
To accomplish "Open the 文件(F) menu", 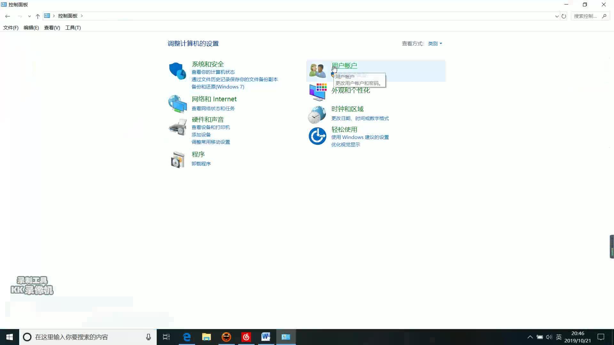I will tap(11, 28).
